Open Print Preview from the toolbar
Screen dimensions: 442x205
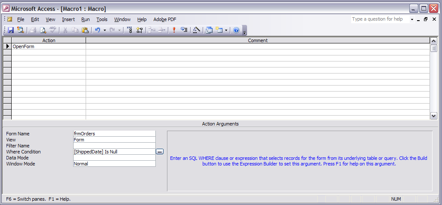(x=43, y=30)
